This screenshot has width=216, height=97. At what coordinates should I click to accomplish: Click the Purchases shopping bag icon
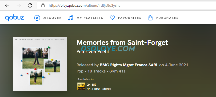[150, 18]
